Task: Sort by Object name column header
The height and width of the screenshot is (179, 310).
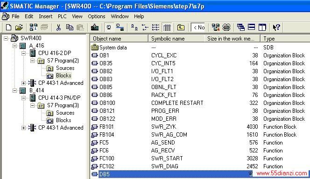Action: 119,39
